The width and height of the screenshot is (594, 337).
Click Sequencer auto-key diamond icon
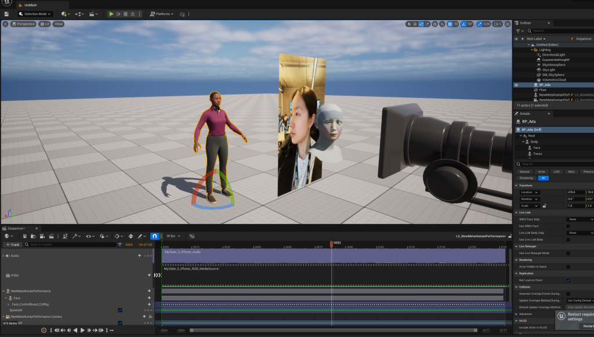(131, 236)
